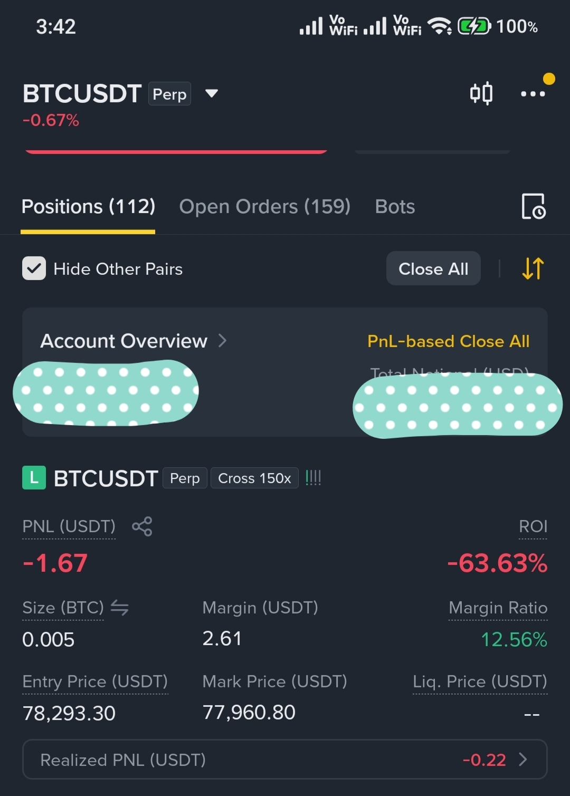Viewport: 570px width, 796px height.
Task: Tap the red progress bar at top
Action: [176, 151]
